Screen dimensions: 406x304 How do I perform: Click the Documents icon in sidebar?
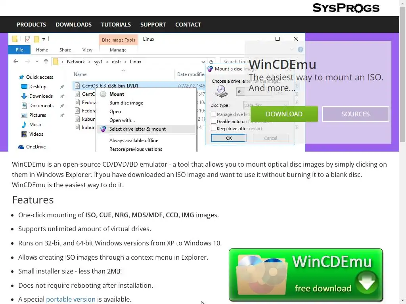click(24, 105)
